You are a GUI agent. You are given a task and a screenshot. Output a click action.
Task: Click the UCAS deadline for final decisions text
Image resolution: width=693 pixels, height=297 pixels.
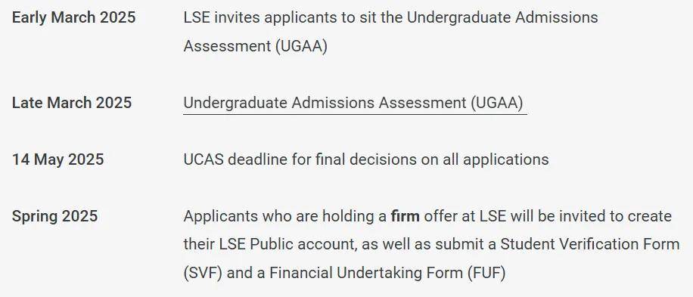point(366,159)
